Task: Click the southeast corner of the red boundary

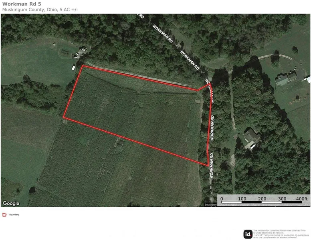Action: point(208,165)
